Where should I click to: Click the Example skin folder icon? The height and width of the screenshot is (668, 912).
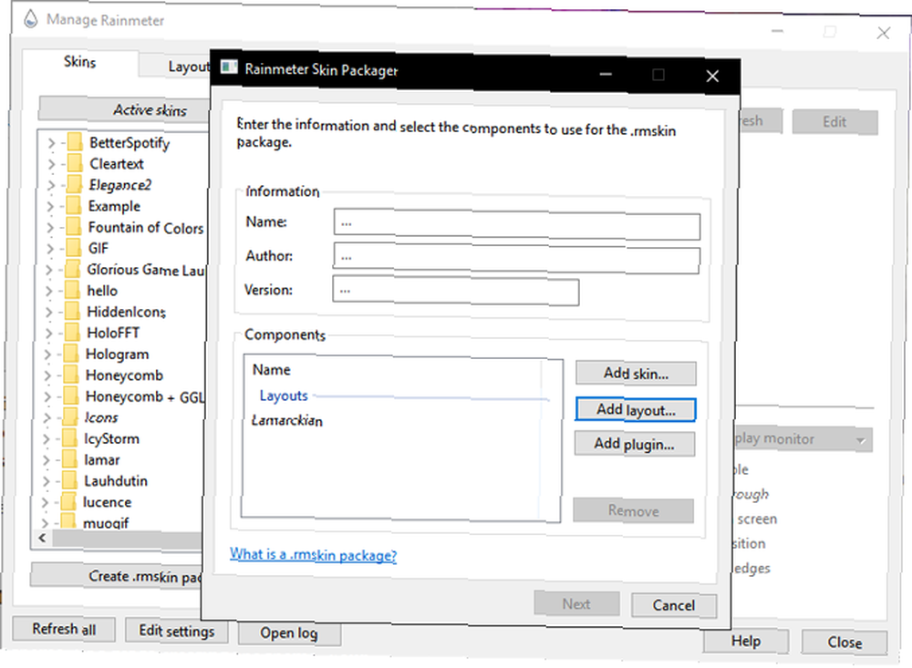(x=73, y=206)
